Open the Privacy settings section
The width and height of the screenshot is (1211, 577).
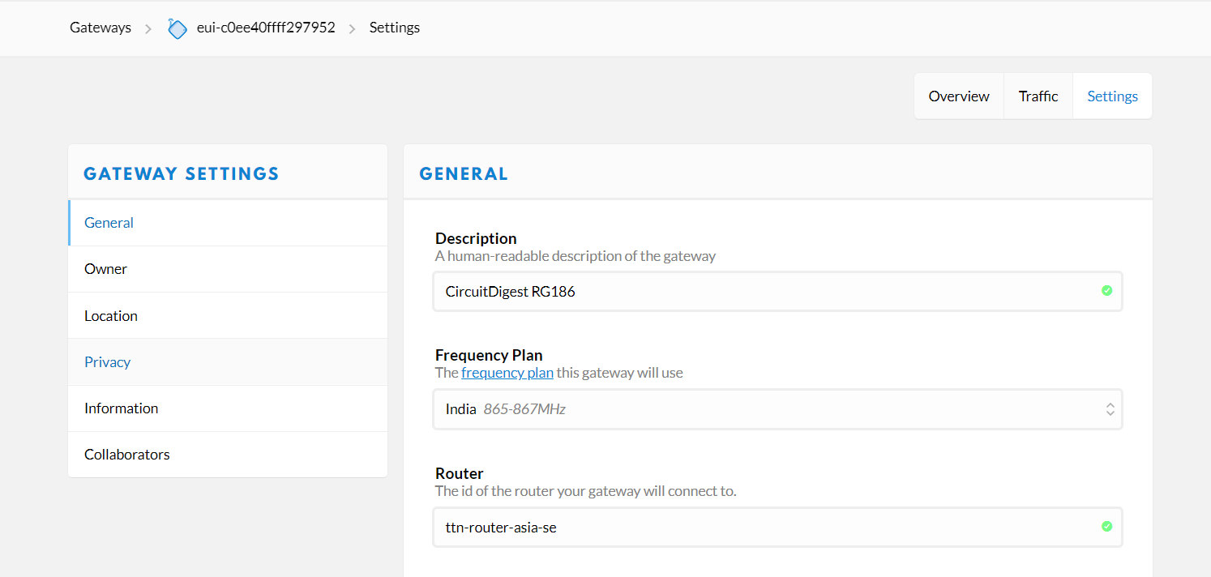click(228, 362)
